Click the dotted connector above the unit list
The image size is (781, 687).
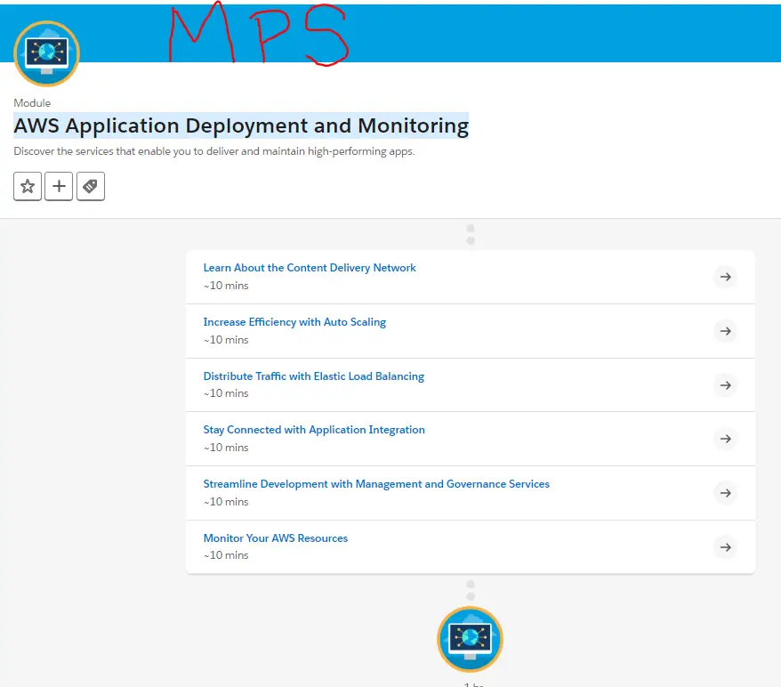[x=470, y=234]
